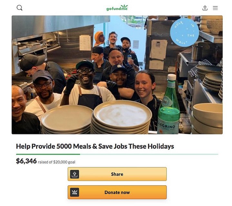Click the Hole in the Wall badge
Image resolution: width=232 pixels, height=206 pixels.
pyautogui.click(x=184, y=33)
